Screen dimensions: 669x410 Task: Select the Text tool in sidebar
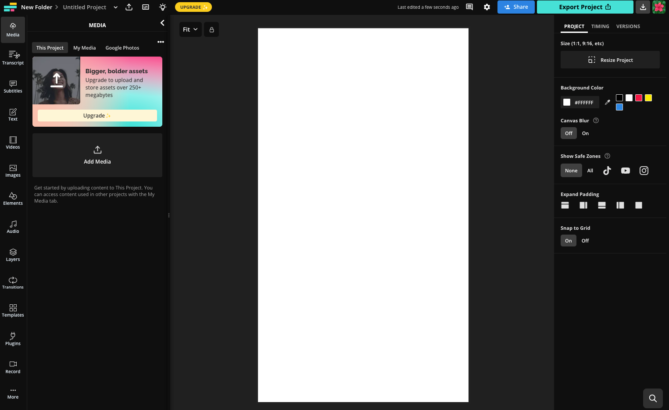[x=13, y=114]
